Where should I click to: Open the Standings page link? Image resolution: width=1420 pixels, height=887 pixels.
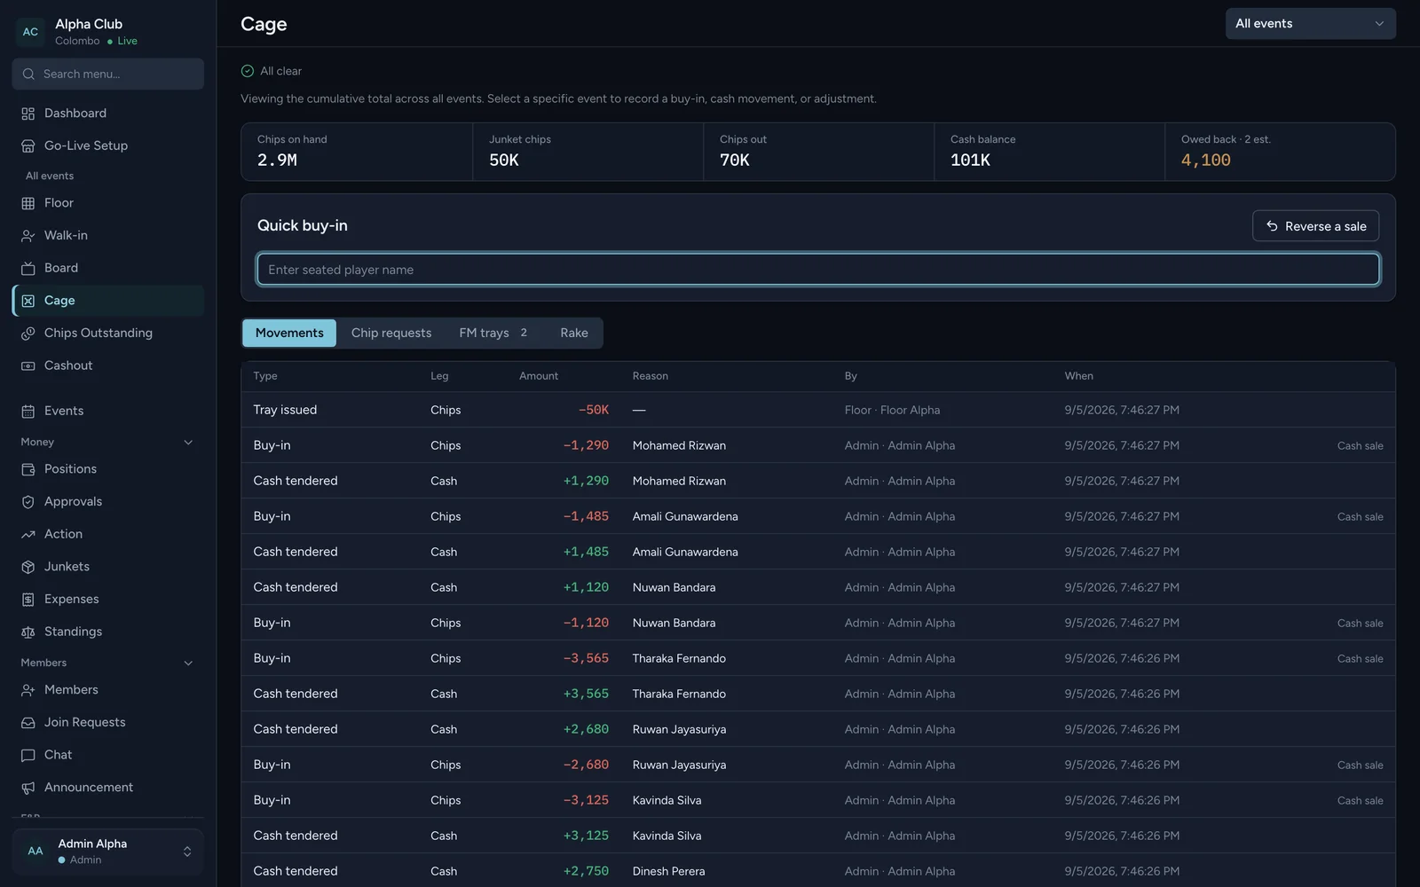tap(108, 632)
